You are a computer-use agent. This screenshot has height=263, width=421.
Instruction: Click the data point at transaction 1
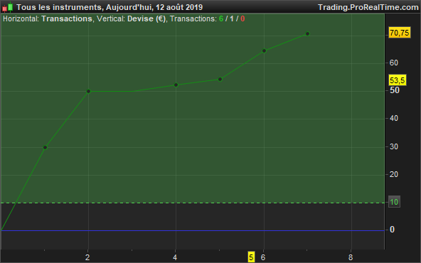(x=45, y=147)
